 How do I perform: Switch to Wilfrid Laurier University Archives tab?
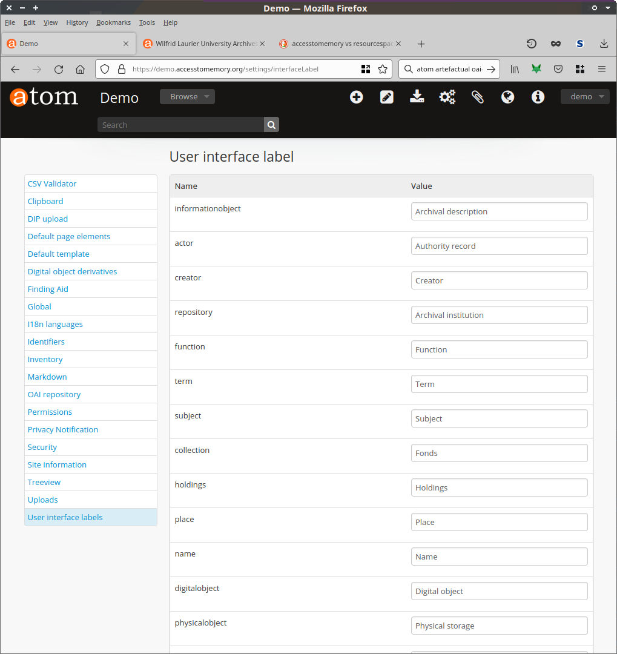point(202,44)
